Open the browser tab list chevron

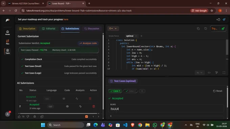pos(3,3)
